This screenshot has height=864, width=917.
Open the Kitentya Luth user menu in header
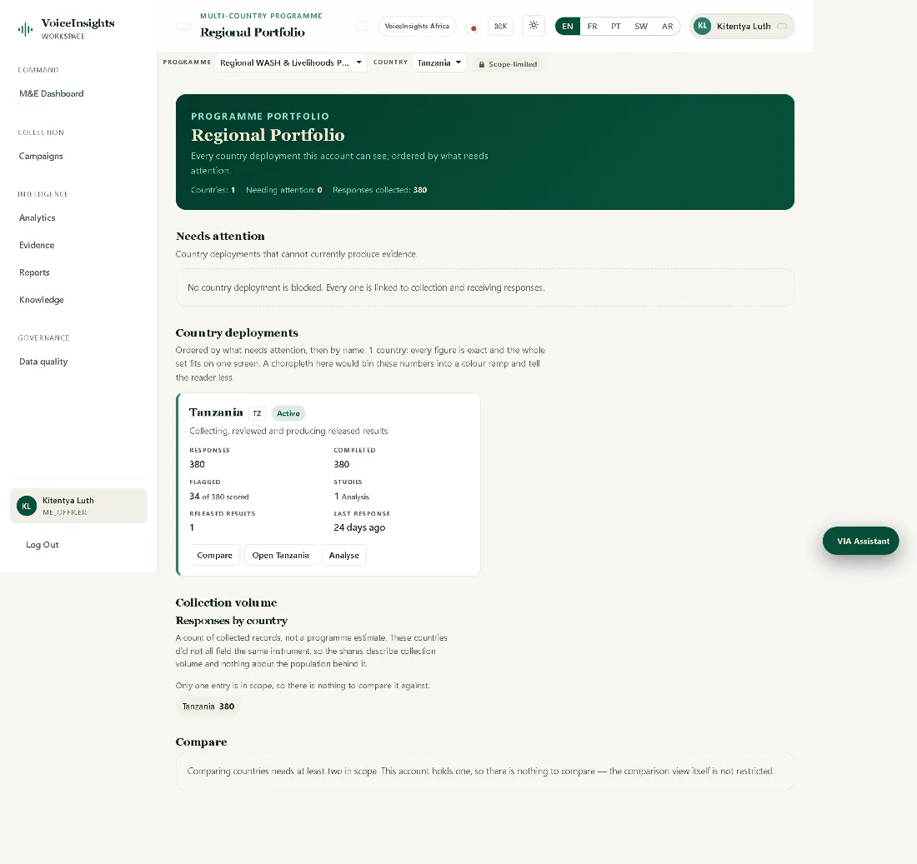[742, 27]
